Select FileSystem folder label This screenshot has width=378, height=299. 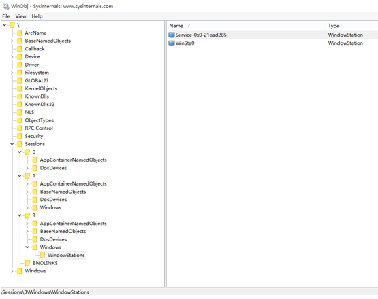(x=37, y=73)
